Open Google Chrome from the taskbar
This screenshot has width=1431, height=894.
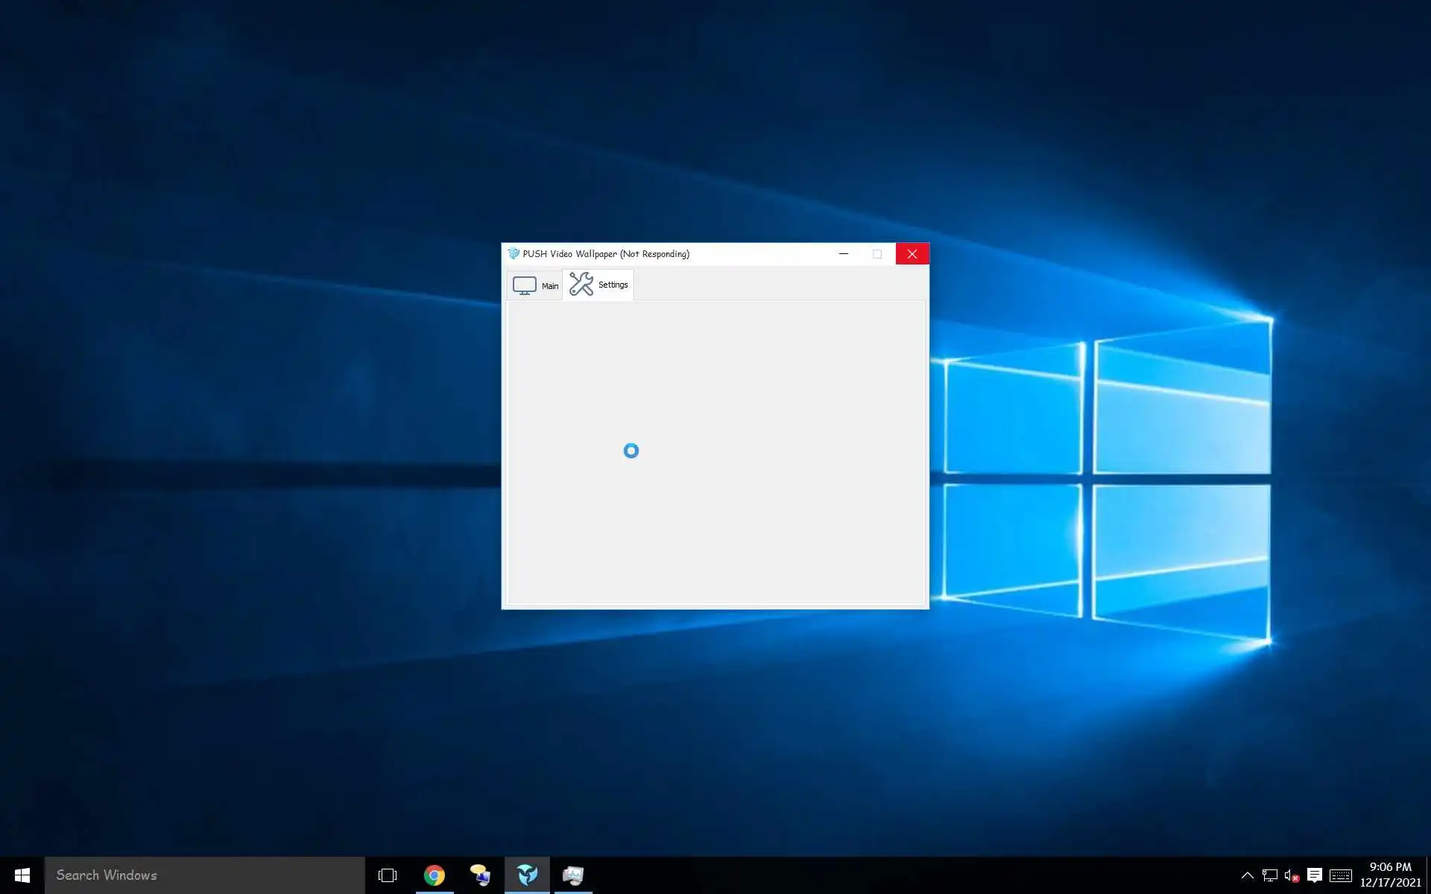click(x=435, y=875)
